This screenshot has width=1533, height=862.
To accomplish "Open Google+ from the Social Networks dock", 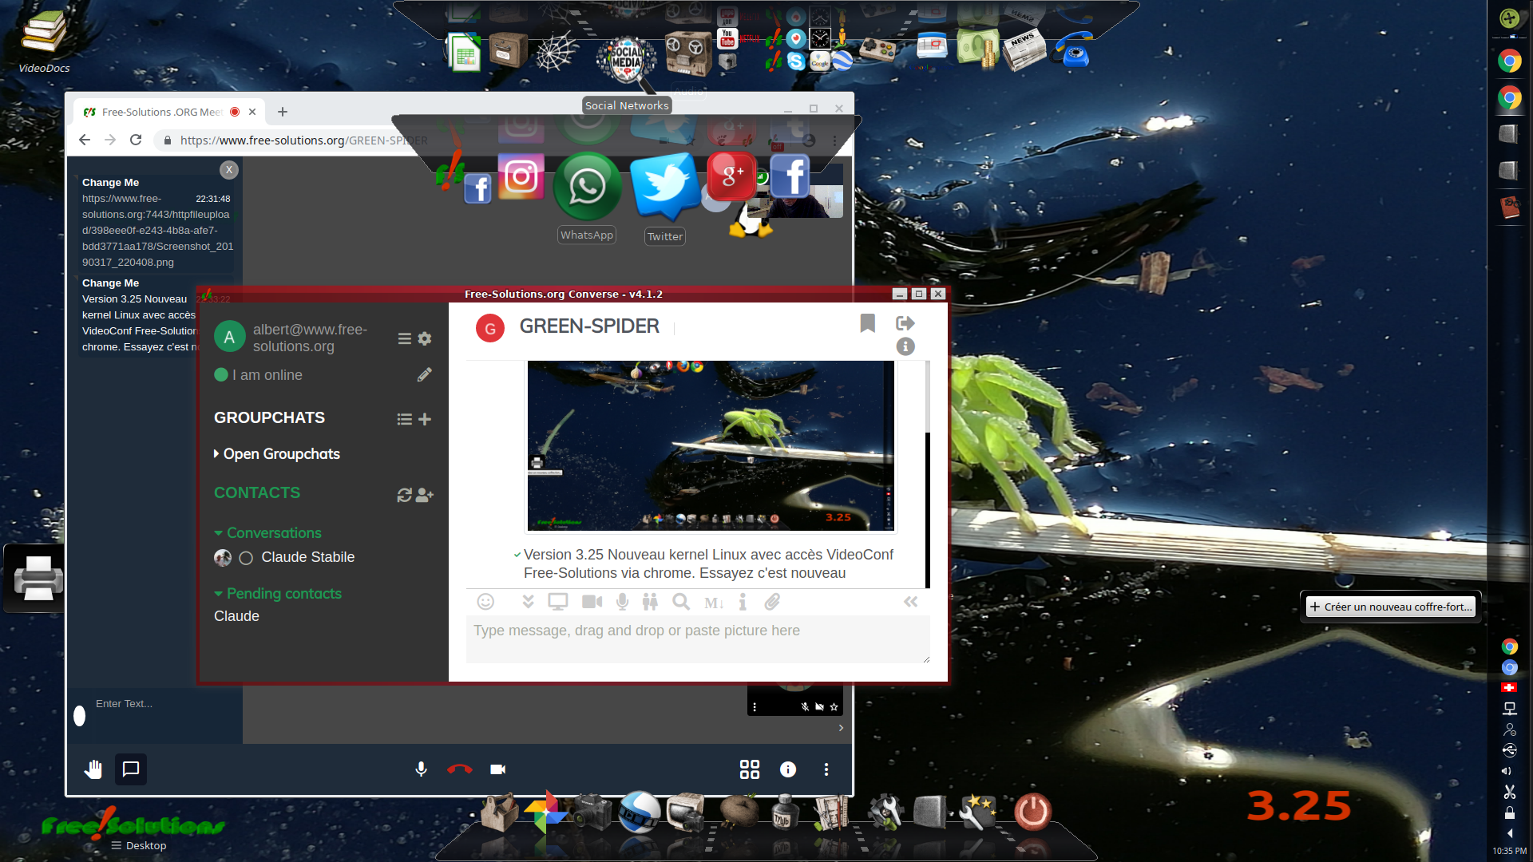I will 731,176.
